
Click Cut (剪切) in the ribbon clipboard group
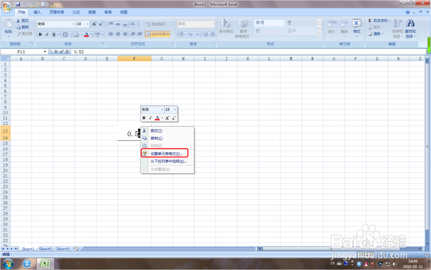(x=23, y=21)
